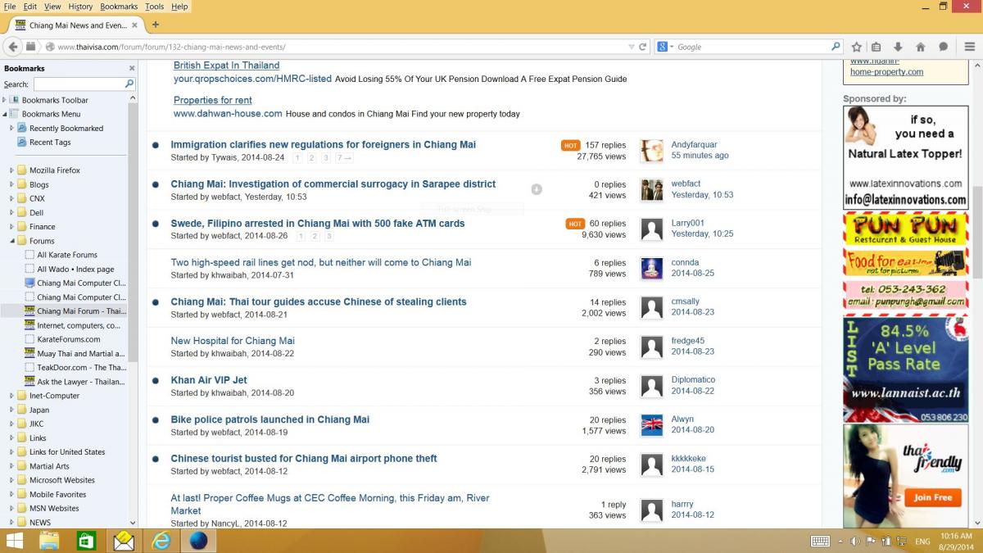983x553 pixels.
Task: Open the Tools menu
Action: coord(155,7)
